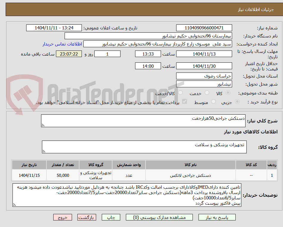Grab the resize handle of شرح کلی نیاز box

43,125
